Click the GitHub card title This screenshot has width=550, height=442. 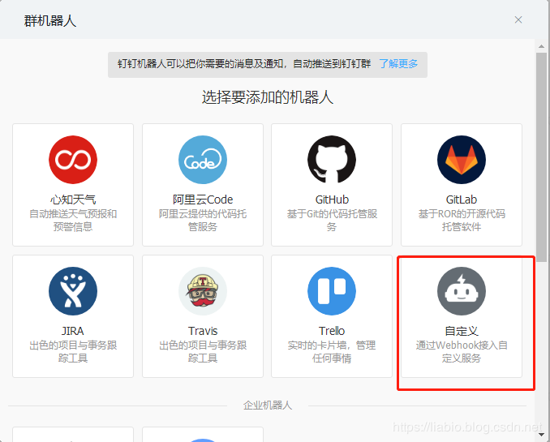pyautogui.click(x=332, y=200)
